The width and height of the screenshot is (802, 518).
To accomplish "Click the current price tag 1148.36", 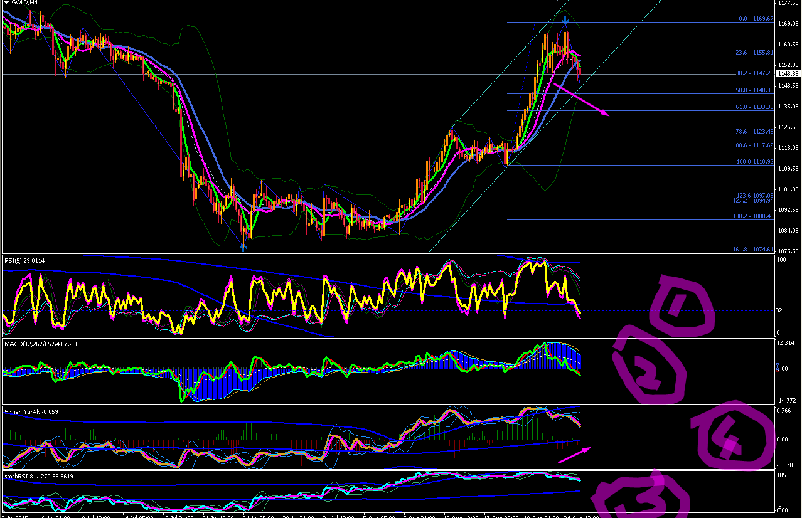I will [789, 74].
